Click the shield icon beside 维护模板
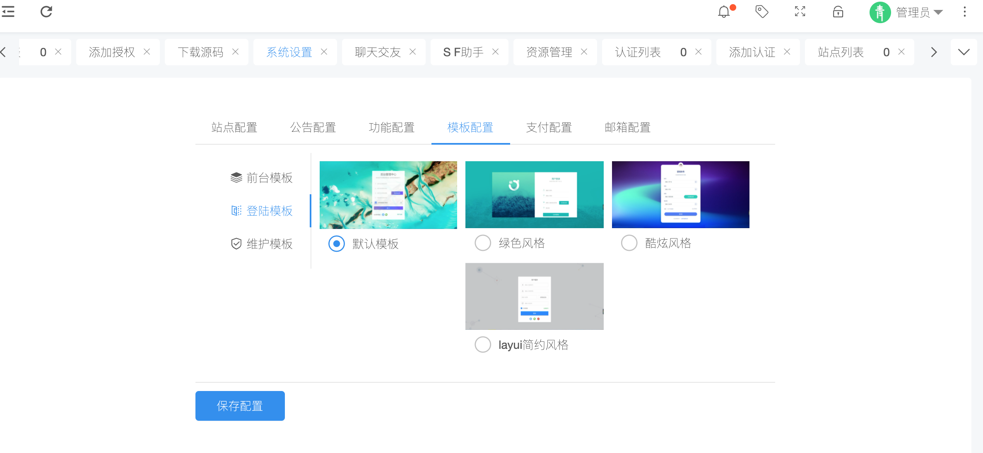The height and width of the screenshot is (453, 983). pyautogui.click(x=236, y=244)
